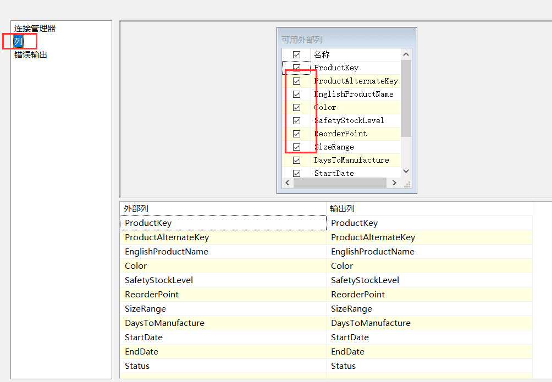
Task: Edit the ProductKey output column name
Action: click(x=429, y=223)
